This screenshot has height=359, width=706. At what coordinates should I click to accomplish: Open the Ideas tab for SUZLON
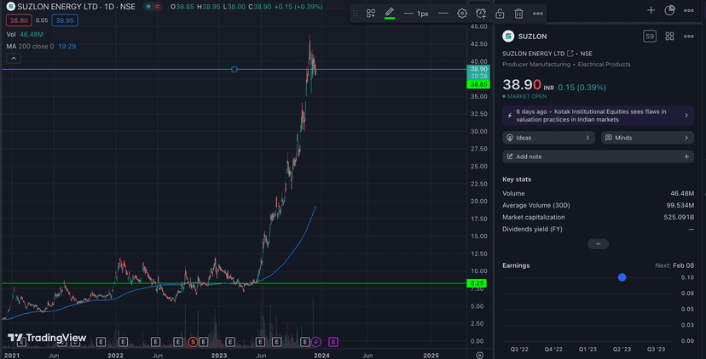(548, 138)
